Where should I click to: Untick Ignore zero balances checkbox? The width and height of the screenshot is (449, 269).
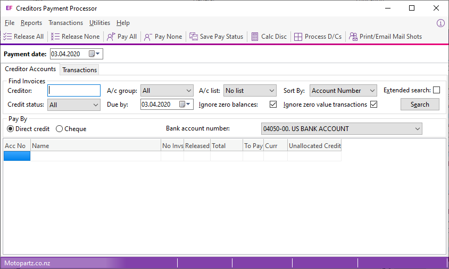(273, 104)
